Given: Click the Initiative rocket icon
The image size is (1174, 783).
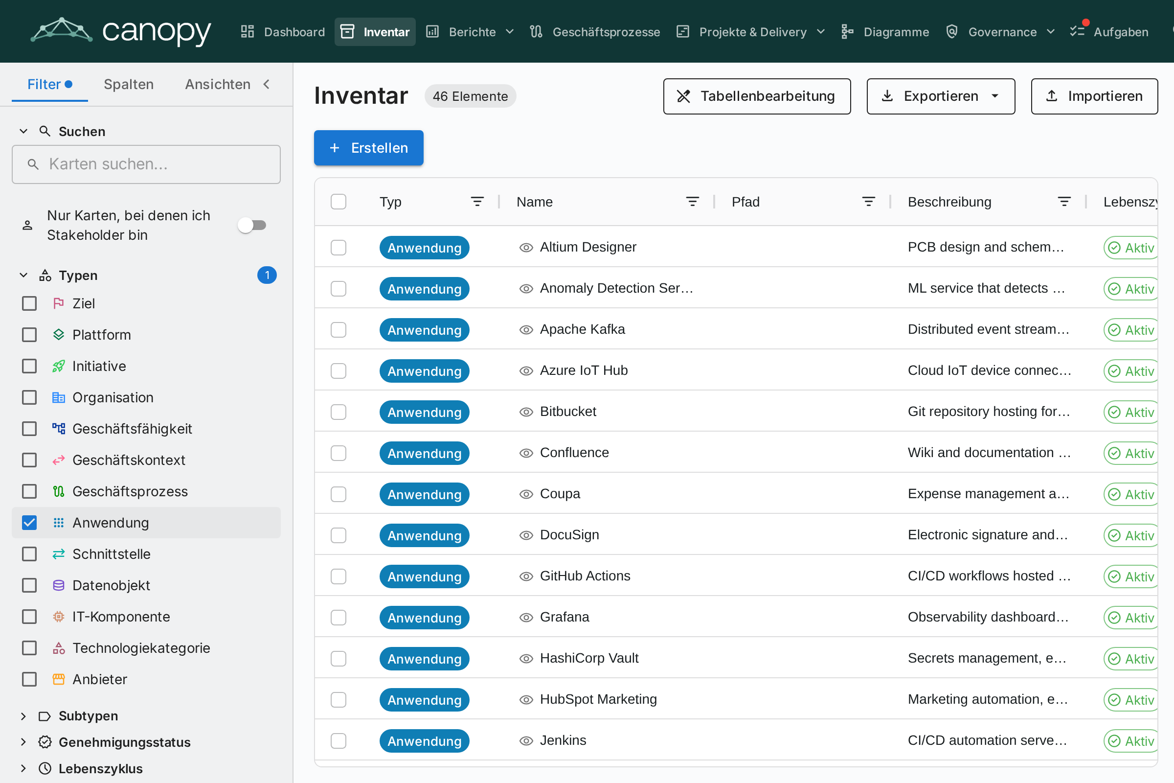Looking at the screenshot, I should 58,366.
